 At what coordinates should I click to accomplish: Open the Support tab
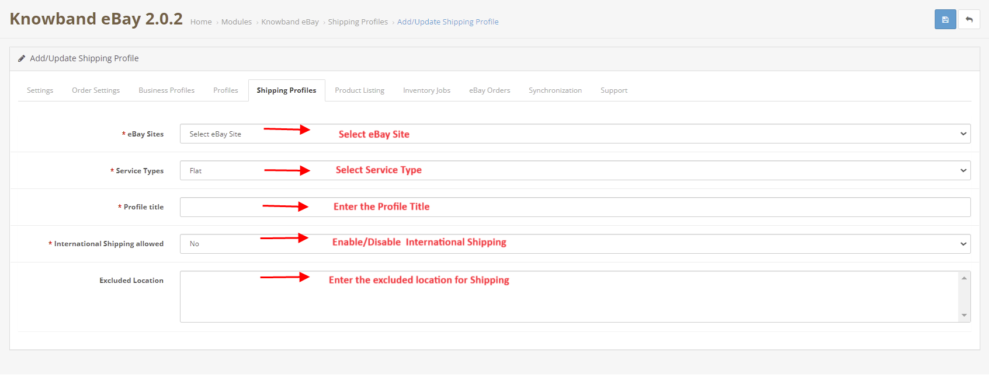[614, 90]
